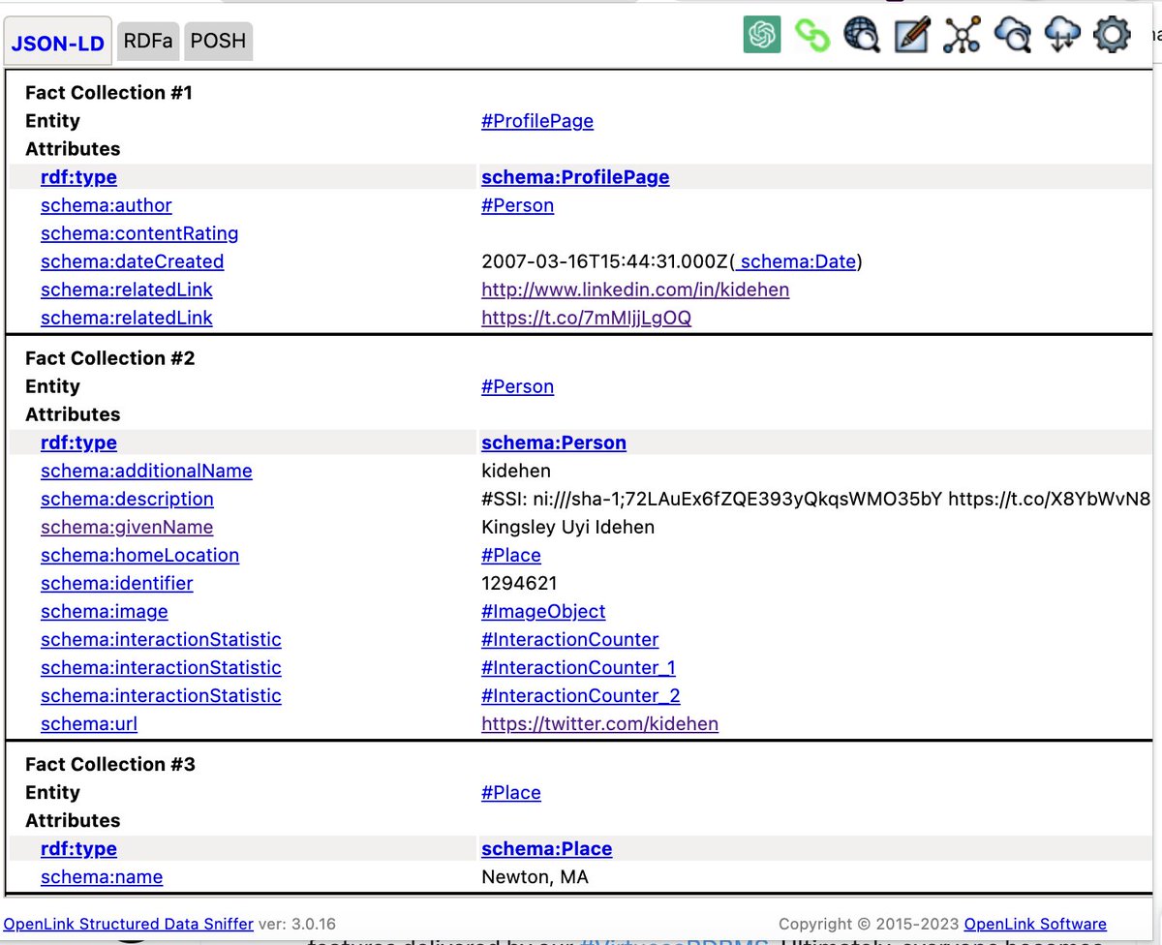Select the value 'Kingsley Uyi Idehen'
The image size is (1162, 945).
pos(567,527)
